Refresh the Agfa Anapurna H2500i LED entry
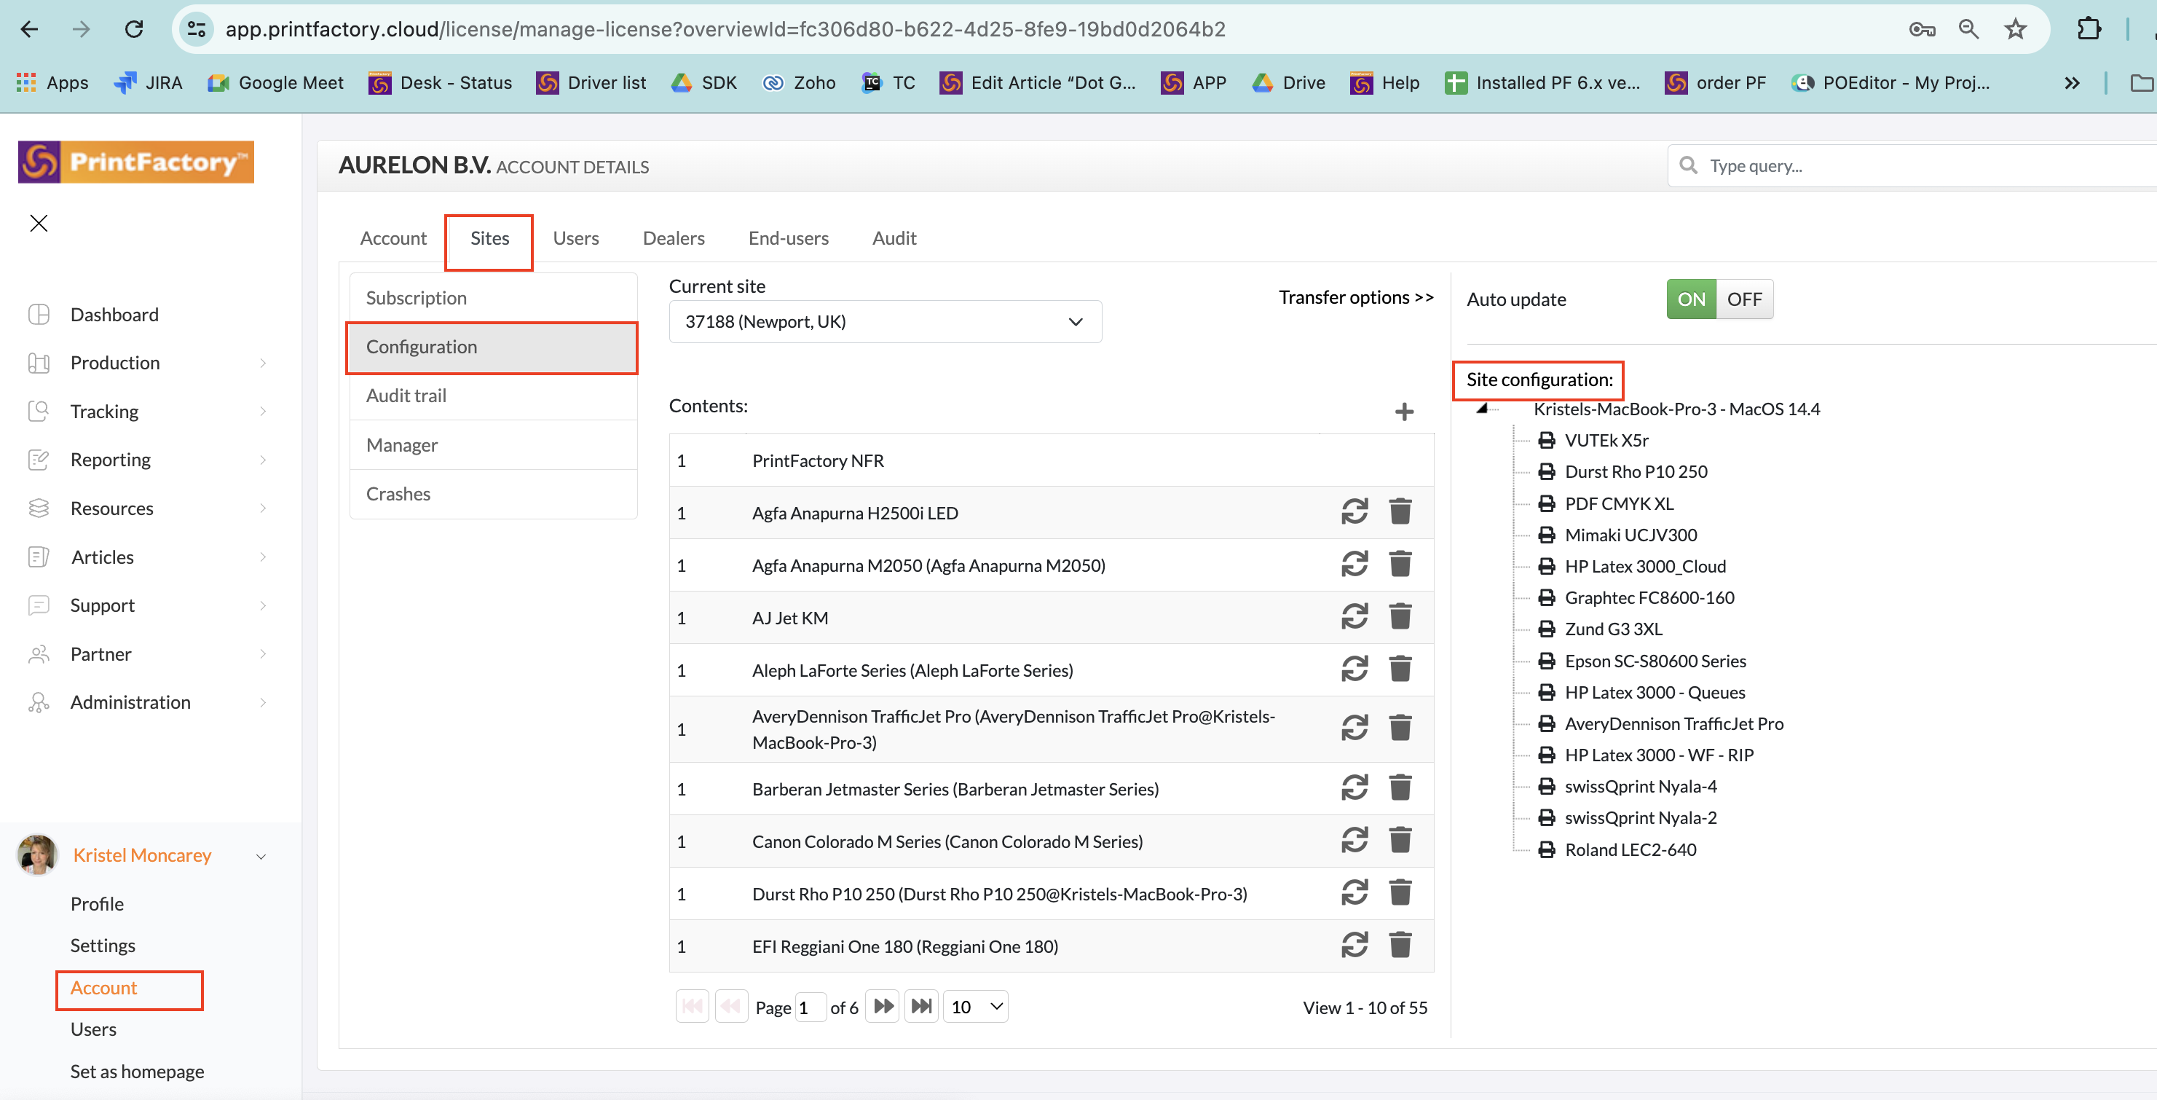This screenshot has height=1100, width=2157. pos(1354,511)
